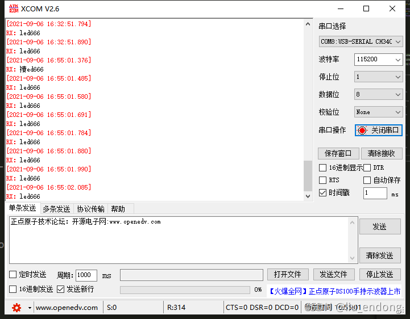
Task: Click the receive log scrollbar up arrow
Action: 308,24
